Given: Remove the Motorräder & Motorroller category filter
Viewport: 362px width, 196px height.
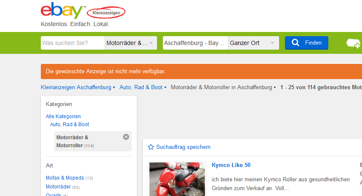Looking at the screenshot, I should pyautogui.click(x=126, y=137).
